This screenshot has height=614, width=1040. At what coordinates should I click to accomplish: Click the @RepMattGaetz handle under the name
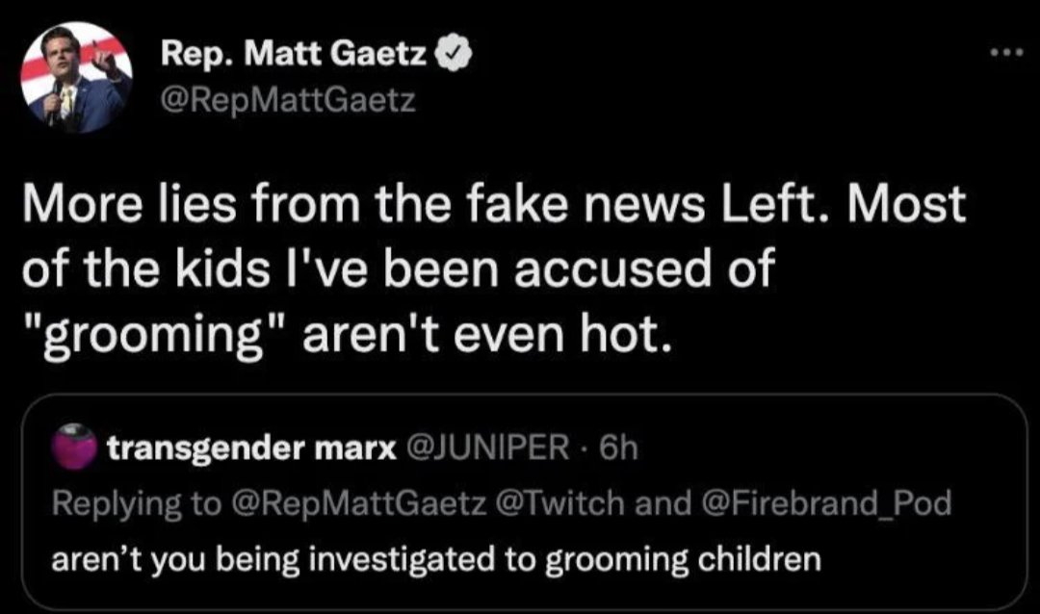pos(289,101)
